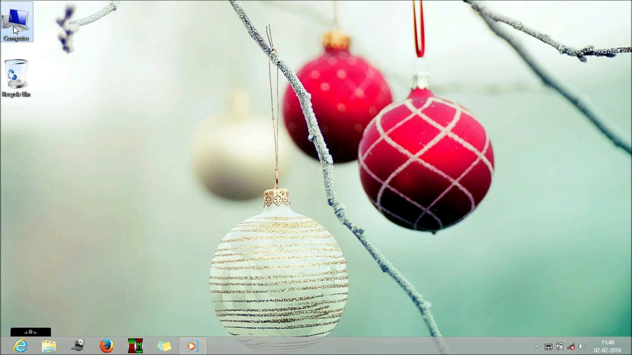Open the disconnected network tray icon

(x=571, y=347)
